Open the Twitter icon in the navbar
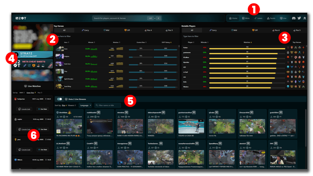The image size is (313, 176). pos(299,18)
